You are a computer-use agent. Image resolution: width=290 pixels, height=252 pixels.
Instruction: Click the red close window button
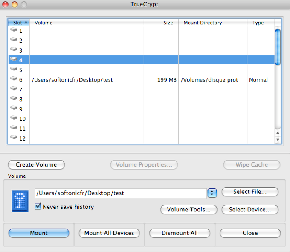pyautogui.click(x=5, y=4)
